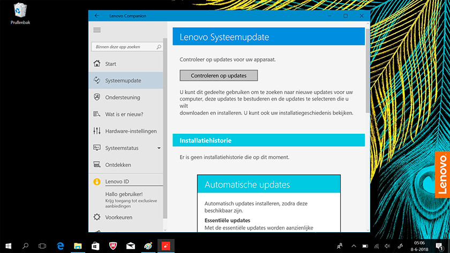Show hidden system tray icons chevron
450x253 pixels.
point(354,246)
